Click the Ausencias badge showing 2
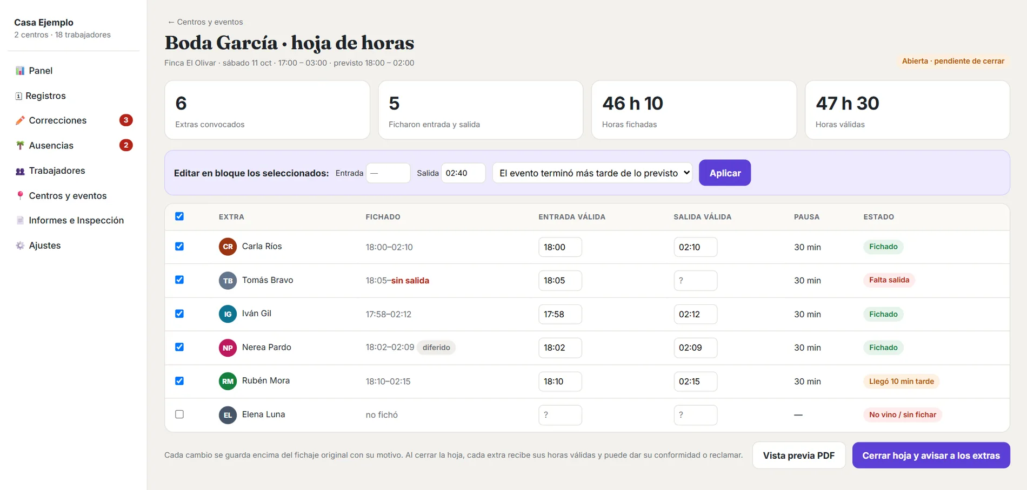The image size is (1027, 490). (126, 145)
